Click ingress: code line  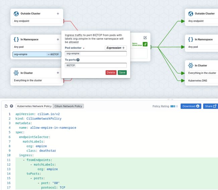(x=26, y=155)
